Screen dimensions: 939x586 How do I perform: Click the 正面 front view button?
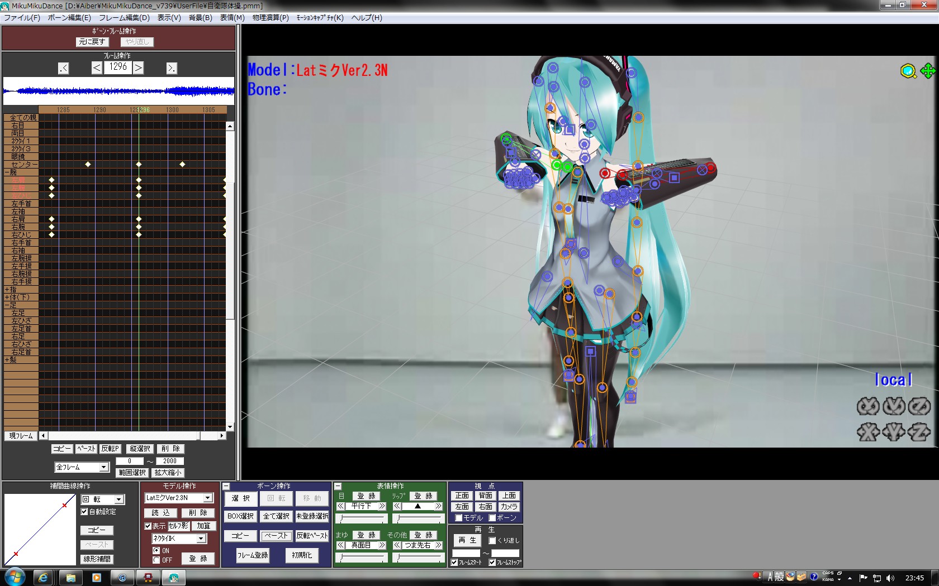click(x=462, y=496)
